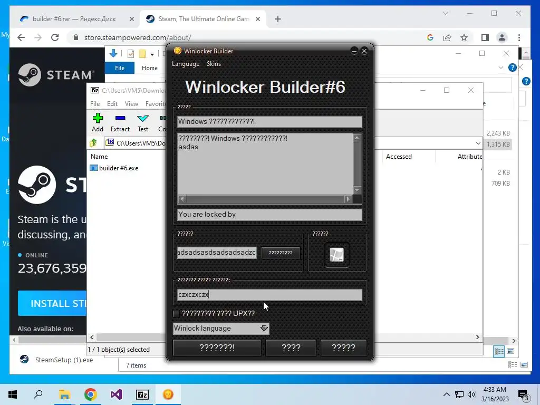Click the Name column header in 7-Zip
Image resolution: width=540 pixels, height=405 pixels.
click(99, 156)
